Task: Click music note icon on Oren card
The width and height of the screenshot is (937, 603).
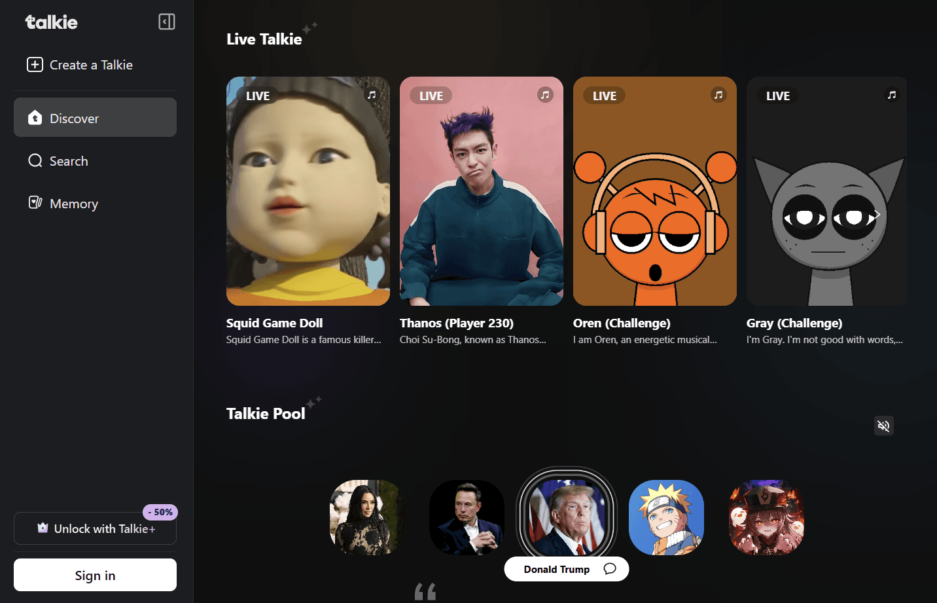Action: (718, 95)
